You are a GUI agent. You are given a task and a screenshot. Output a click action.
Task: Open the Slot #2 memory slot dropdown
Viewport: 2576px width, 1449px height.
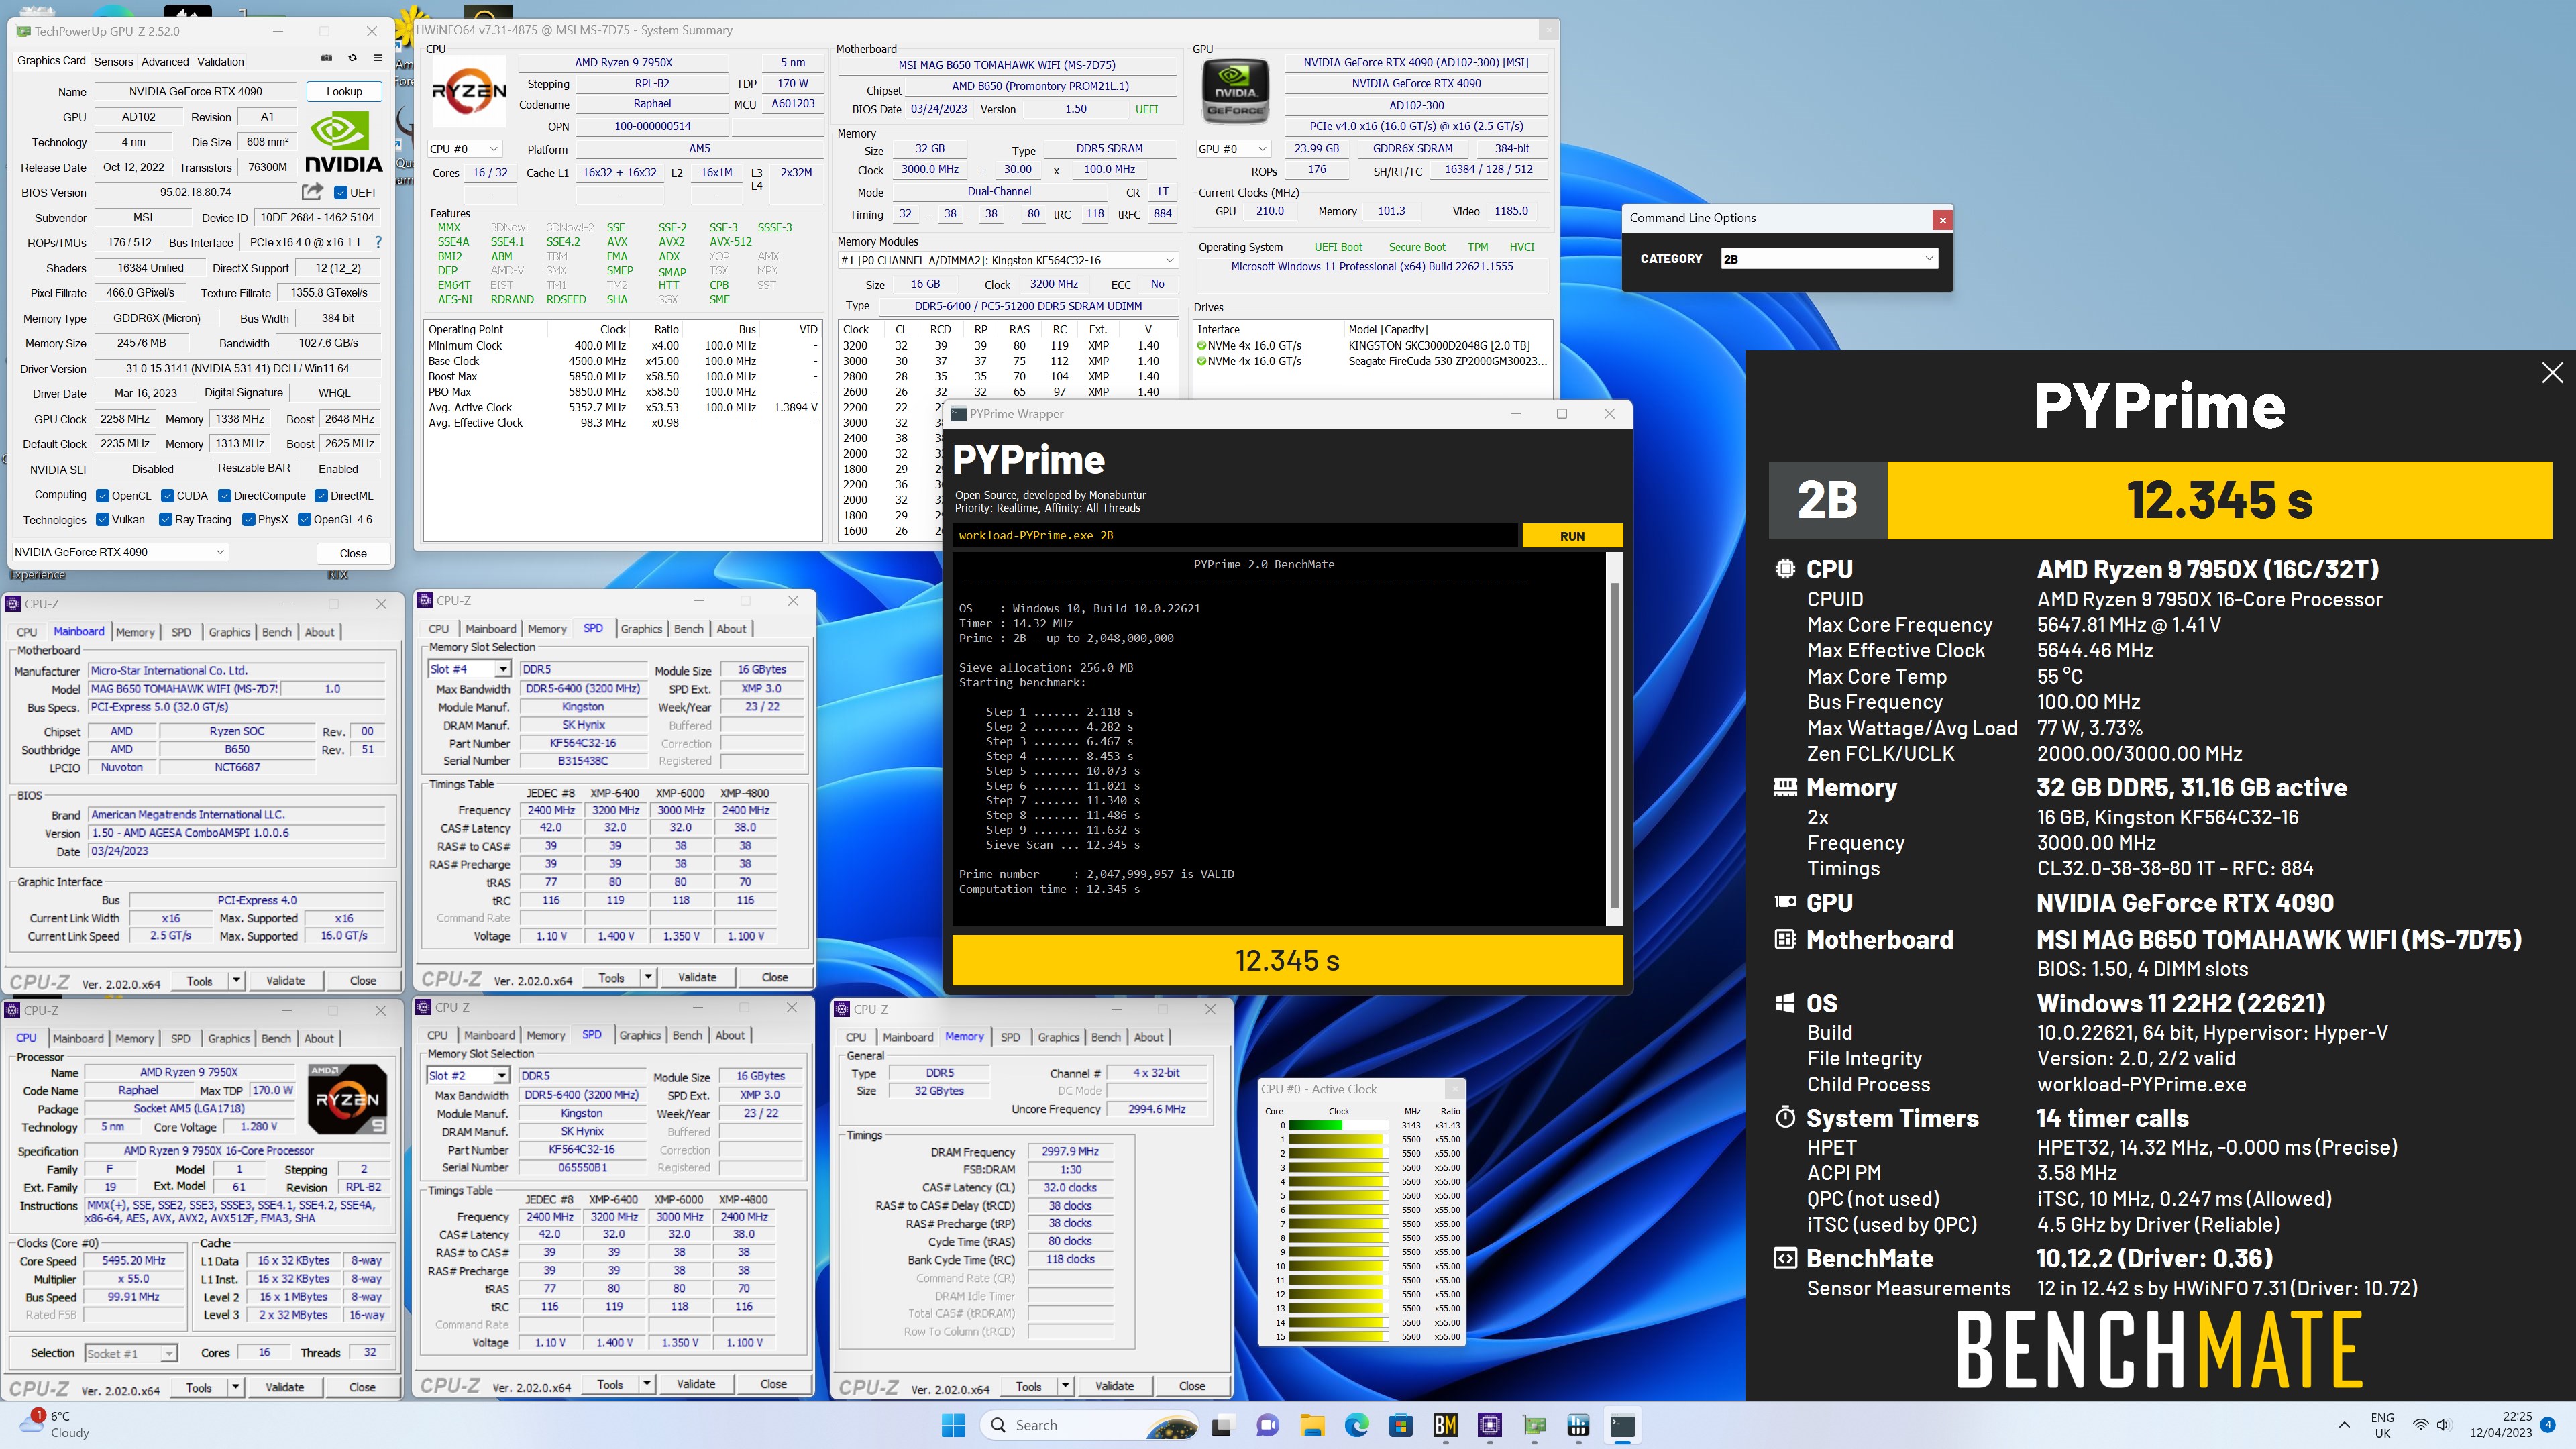(x=468, y=1075)
